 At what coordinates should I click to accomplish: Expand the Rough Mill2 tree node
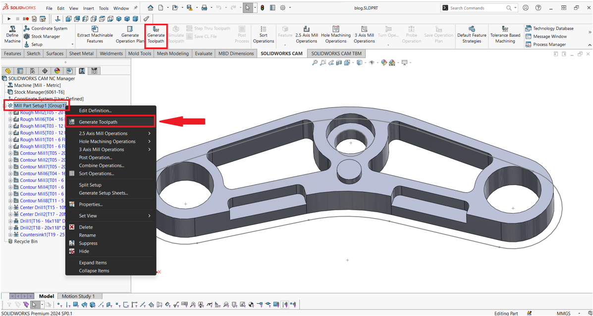click(10, 113)
